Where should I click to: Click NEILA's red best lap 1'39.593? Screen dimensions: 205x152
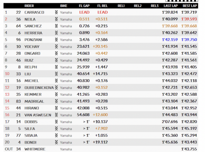click(189, 19)
